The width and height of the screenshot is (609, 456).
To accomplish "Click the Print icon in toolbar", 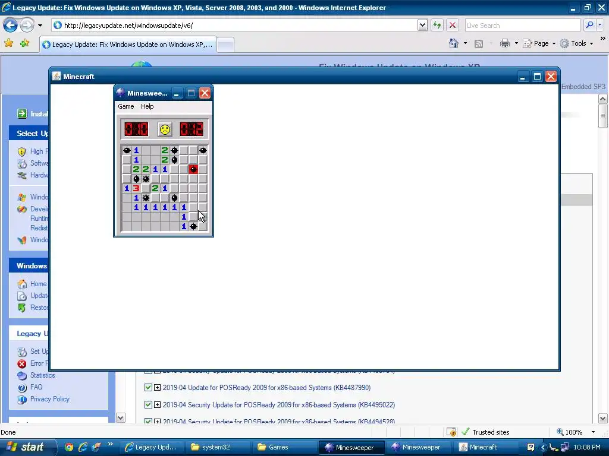I will click(x=504, y=43).
